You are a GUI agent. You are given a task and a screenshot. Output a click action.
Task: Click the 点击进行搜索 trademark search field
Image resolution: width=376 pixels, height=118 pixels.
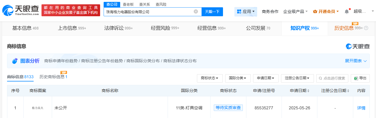click(333, 78)
